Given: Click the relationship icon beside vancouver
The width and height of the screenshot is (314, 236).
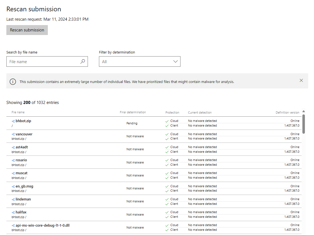Looking at the screenshot, I should coord(13,134).
